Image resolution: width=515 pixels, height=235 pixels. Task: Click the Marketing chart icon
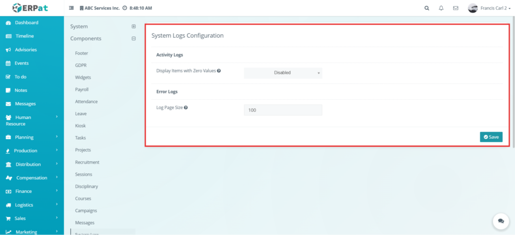pos(9,232)
